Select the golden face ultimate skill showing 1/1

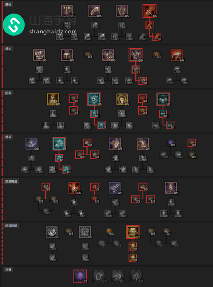point(133,232)
